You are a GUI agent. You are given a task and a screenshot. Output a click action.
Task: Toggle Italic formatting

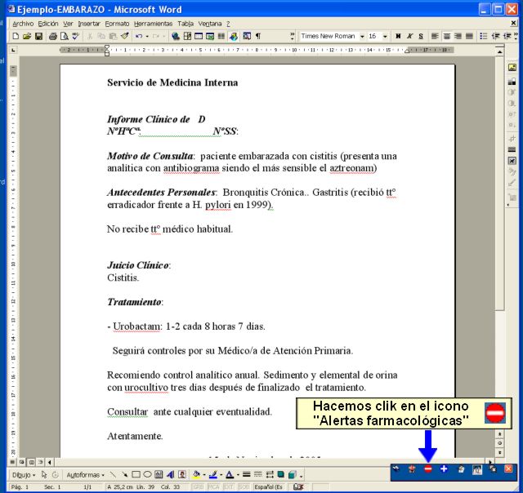click(409, 36)
